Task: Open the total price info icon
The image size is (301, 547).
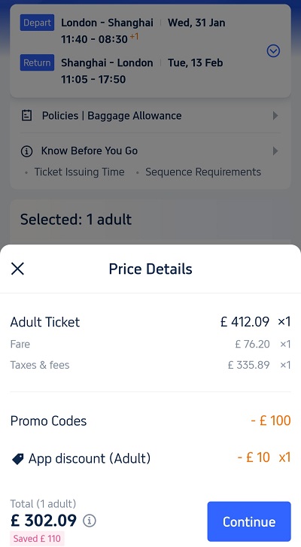Action: pos(90,521)
